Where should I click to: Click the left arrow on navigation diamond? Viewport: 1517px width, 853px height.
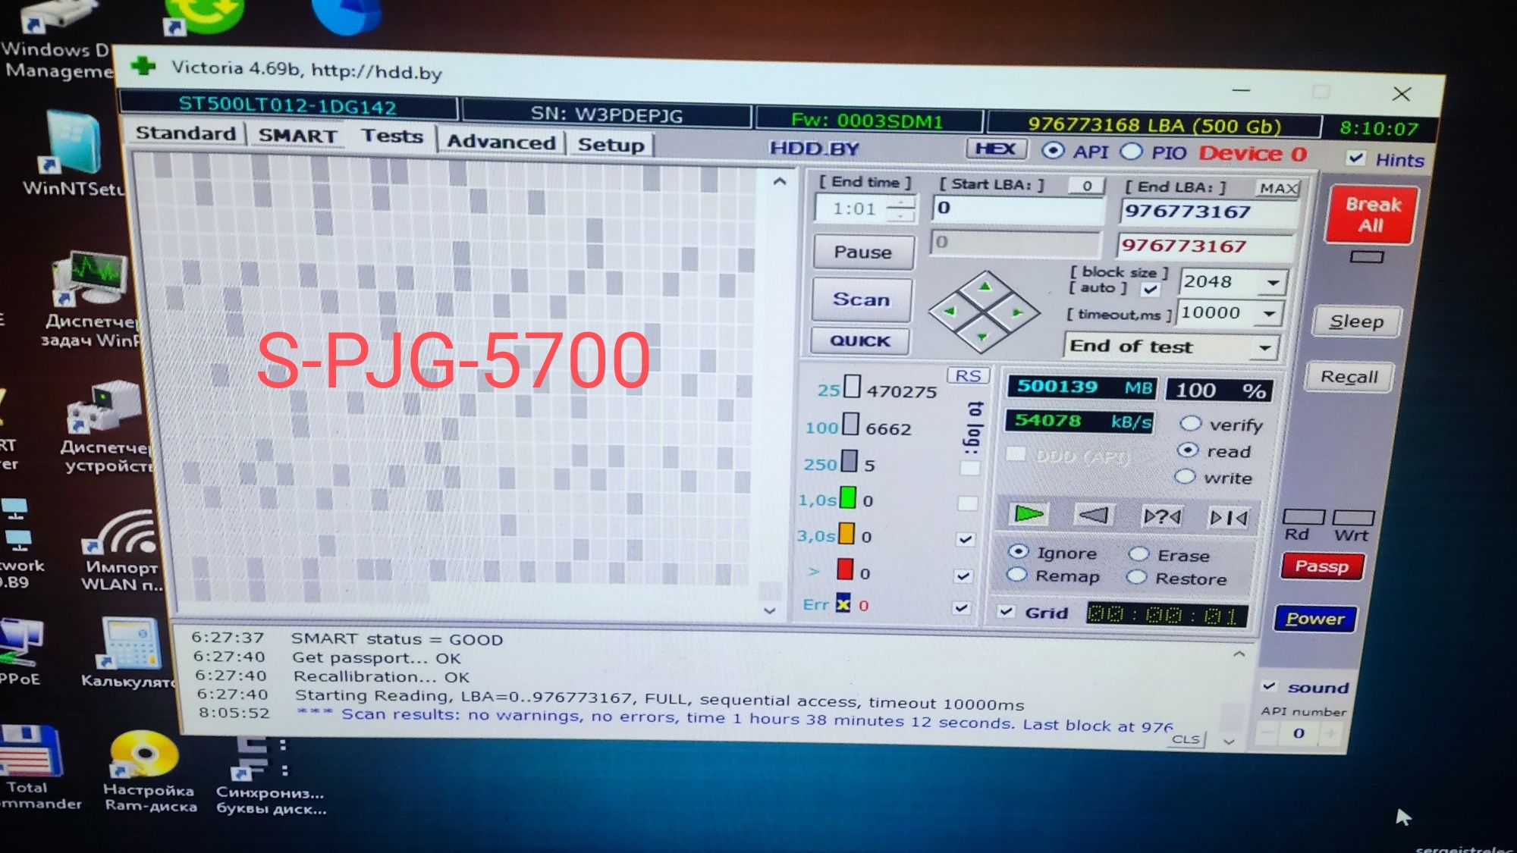click(949, 310)
